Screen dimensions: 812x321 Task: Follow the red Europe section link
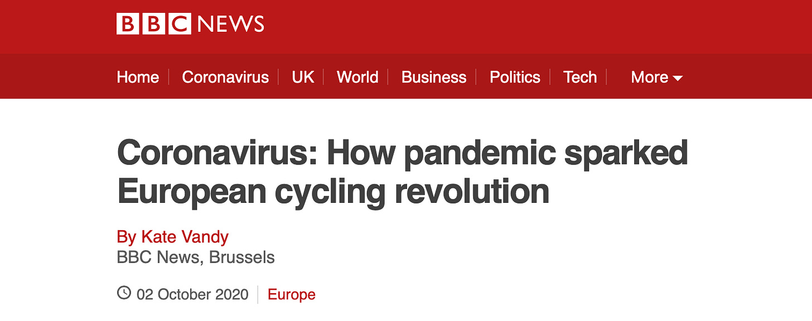coord(292,294)
